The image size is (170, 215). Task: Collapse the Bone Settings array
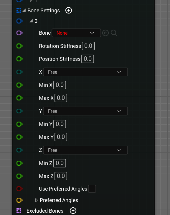point(24,10)
